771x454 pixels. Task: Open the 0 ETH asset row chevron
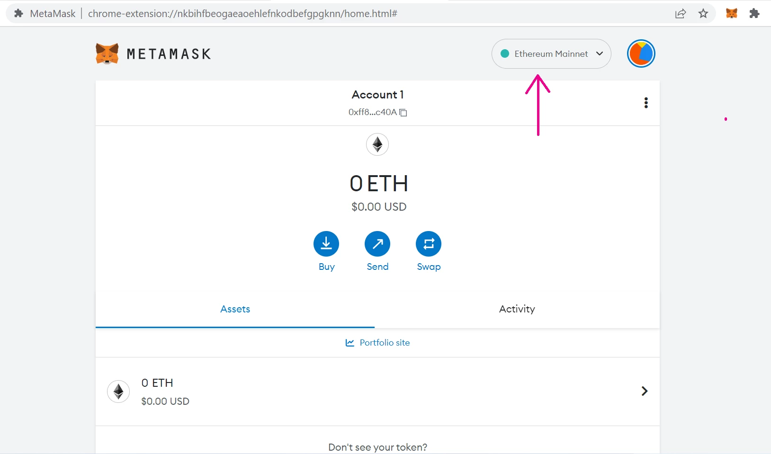[x=644, y=391]
